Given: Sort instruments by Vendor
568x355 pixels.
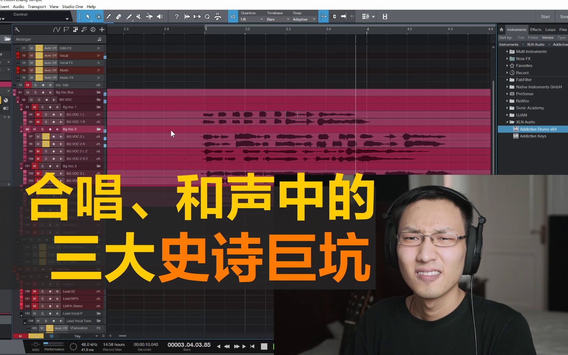Looking at the screenshot, I should [548, 38].
